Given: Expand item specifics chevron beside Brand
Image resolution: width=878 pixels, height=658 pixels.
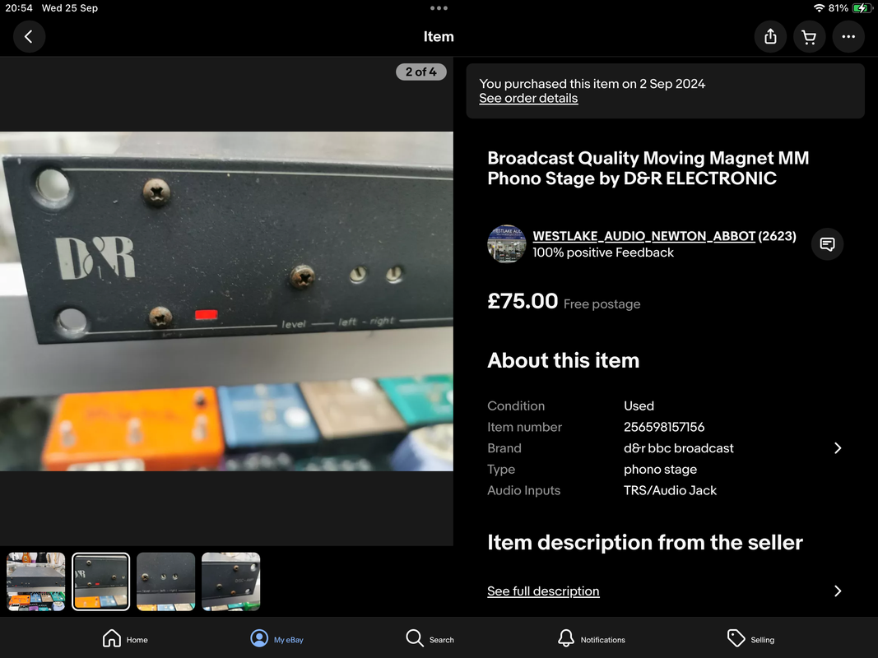Looking at the screenshot, I should coord(838,448).
